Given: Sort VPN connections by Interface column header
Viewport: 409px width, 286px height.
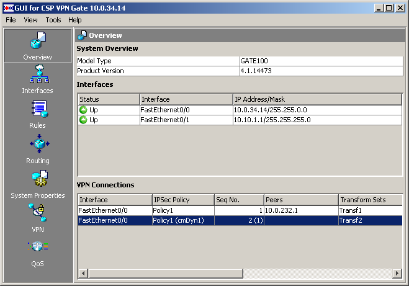Looking at the screenshot, I should point(115,200).
